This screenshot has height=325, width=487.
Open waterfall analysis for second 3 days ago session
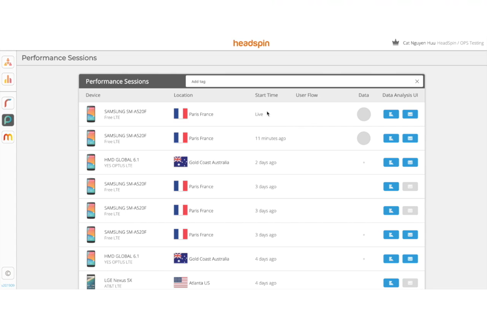click(391, 210)
